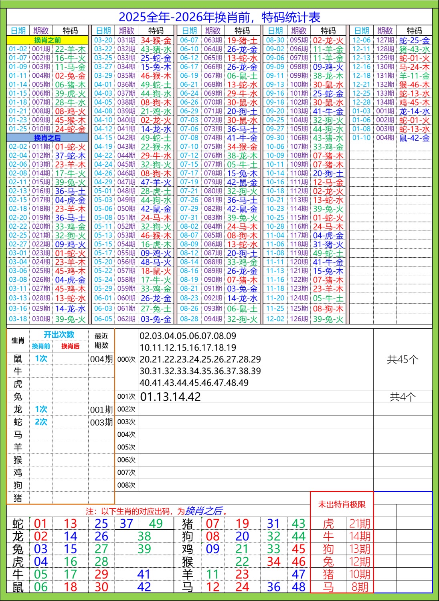Select the 21期 limit value for 虎
Viewport: 439px width, 601px height.
(360, 524)
